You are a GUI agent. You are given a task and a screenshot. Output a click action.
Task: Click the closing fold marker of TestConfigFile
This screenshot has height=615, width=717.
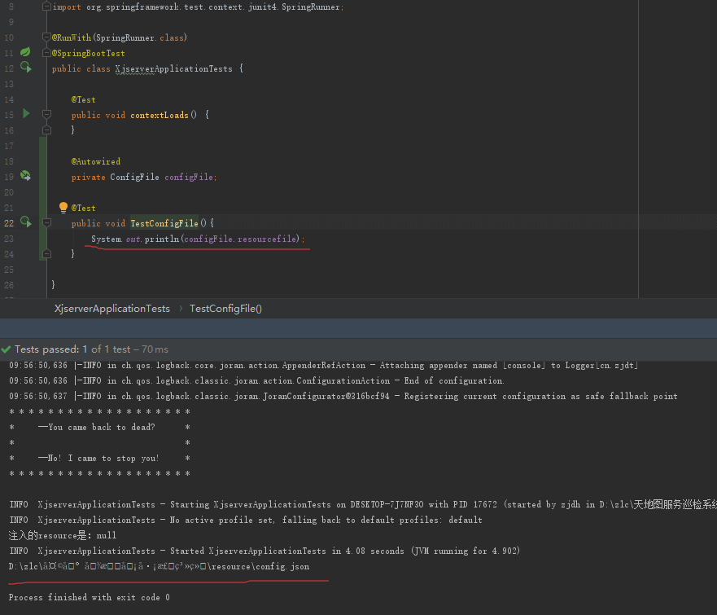(x=46, y=254)
